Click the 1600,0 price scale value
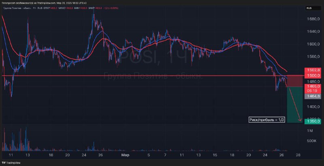The image size is (324, 166). pos(313,44)
